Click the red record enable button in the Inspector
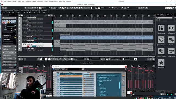Image resolution: width=176 pixels, height=99 pixels. pos(4,23)
